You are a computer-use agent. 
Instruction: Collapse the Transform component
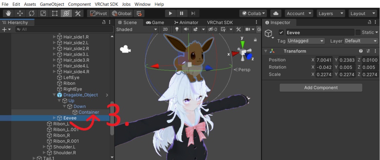coord(266,51)
